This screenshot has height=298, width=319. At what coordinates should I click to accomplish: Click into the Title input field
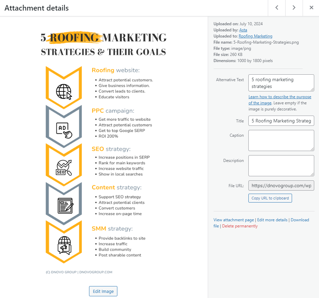pyautogui.click(x=281, y=121)
